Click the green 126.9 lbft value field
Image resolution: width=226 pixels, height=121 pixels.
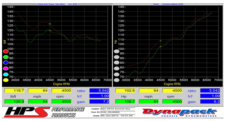(14, 101)
